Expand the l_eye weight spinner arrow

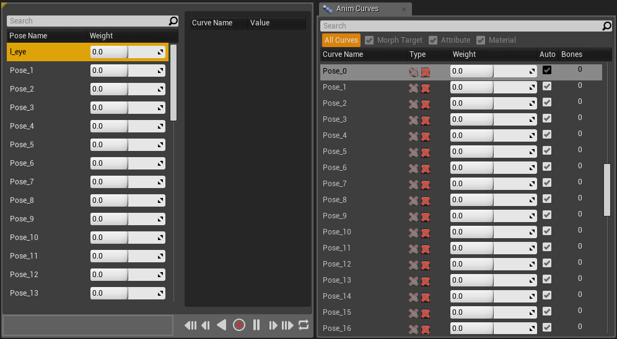[x=160, y=52]
